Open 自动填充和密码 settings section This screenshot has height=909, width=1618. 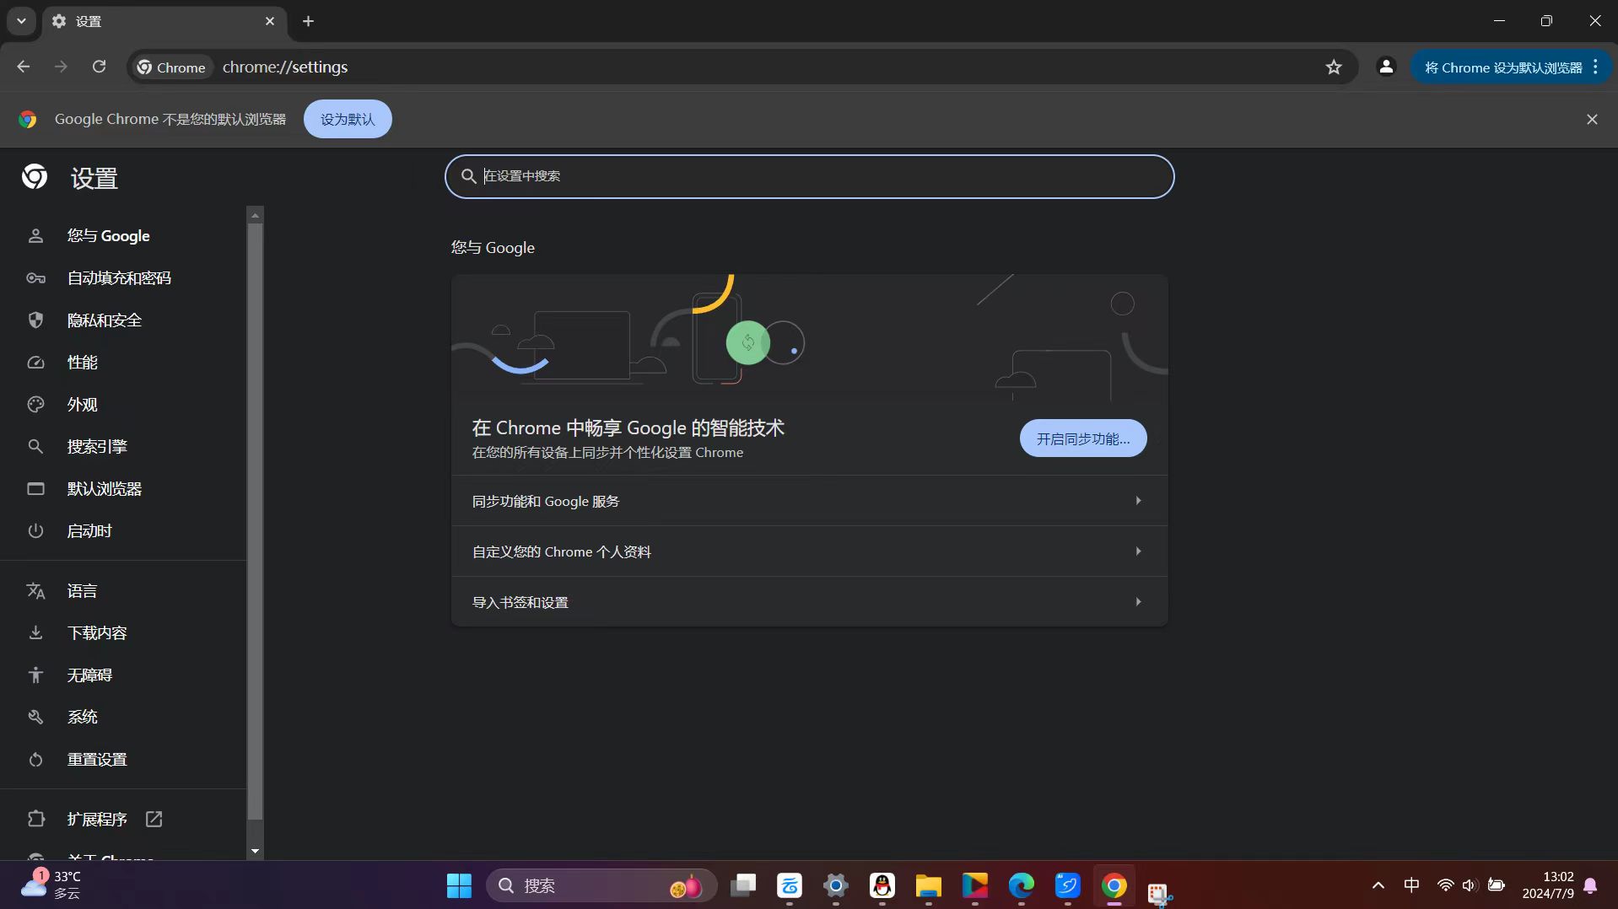(119, 278)
